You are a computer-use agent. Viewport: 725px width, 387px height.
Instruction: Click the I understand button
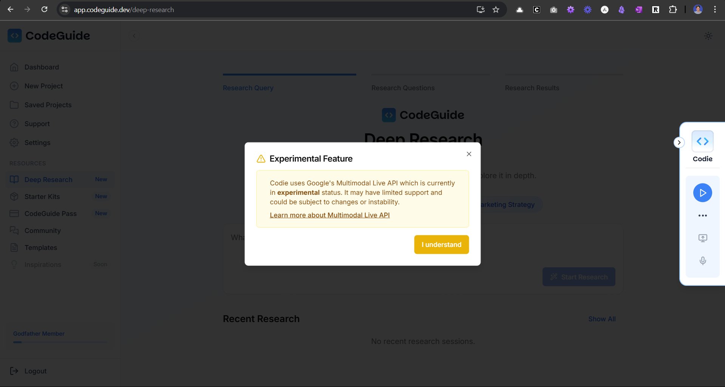(x=441, y=245)
